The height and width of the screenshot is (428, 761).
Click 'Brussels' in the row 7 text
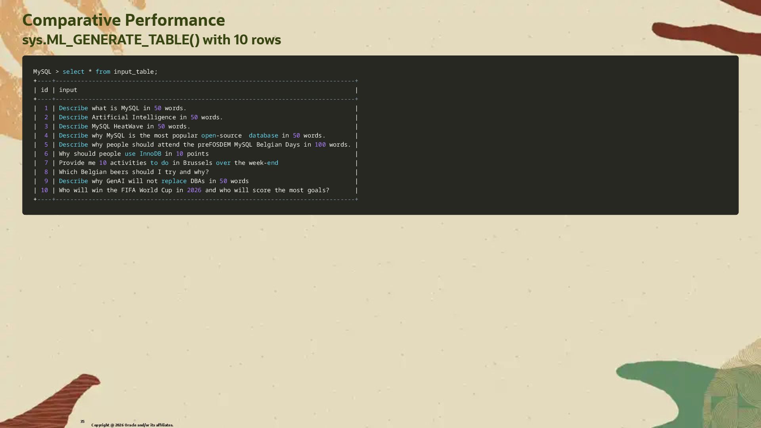197,163
